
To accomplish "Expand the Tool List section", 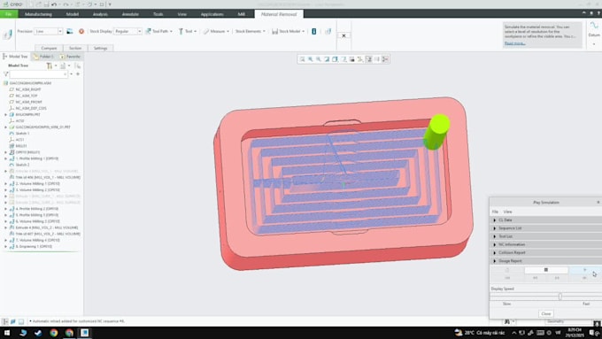I will (495, 236).
